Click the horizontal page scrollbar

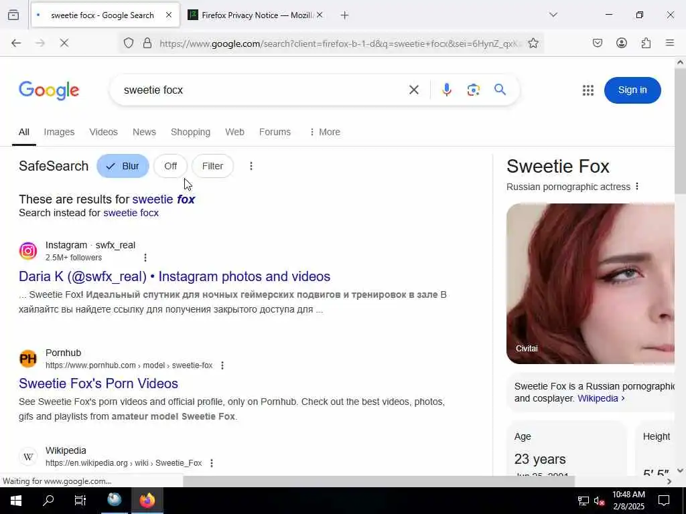tap(379, 481)
